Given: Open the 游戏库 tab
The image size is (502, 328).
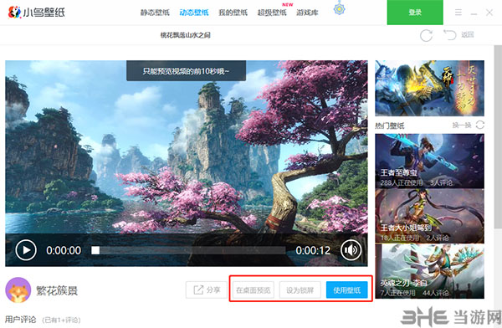Looking at the screenshot, I should click(307, 13).
